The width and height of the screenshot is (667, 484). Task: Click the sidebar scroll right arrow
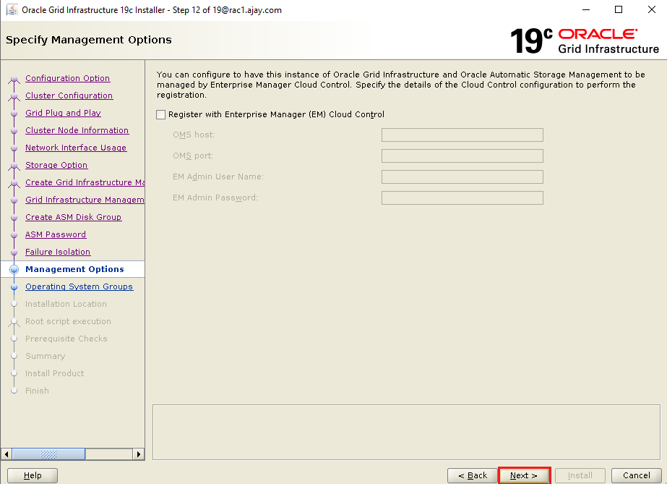139,454
